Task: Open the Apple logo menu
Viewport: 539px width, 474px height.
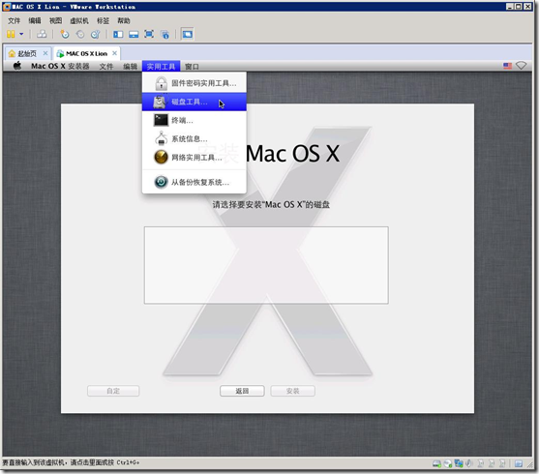Action: [17, 66]
